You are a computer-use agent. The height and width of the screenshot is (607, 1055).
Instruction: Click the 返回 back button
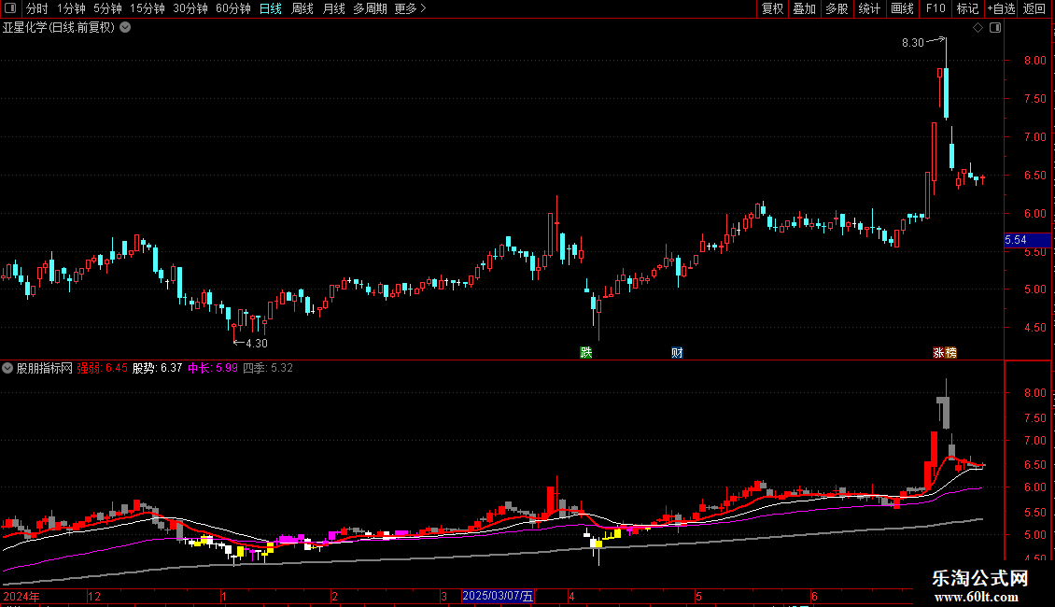[1034, 8]
